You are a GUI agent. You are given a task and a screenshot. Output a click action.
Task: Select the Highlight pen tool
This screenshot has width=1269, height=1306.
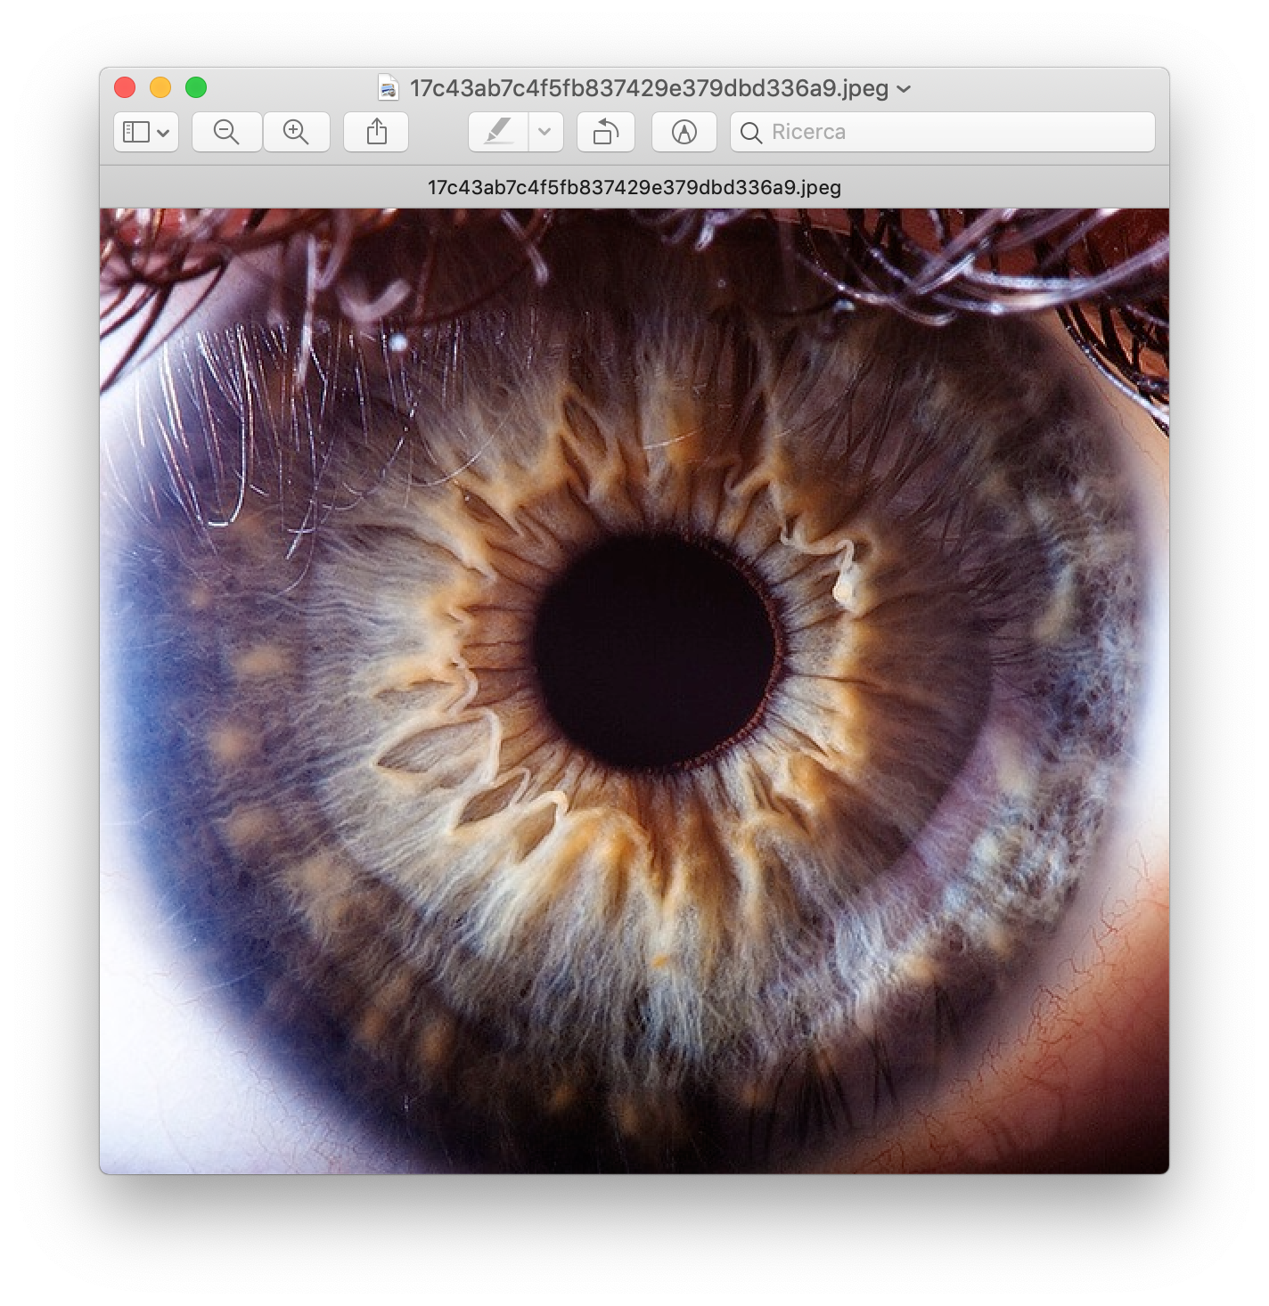(498, 132)
